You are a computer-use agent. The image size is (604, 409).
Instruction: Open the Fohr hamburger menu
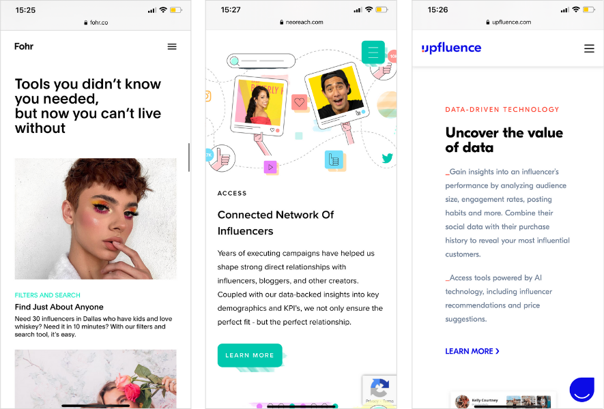(x=172, y=46)
